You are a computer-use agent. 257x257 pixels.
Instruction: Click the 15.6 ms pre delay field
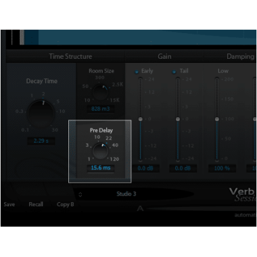pos(101,168)
